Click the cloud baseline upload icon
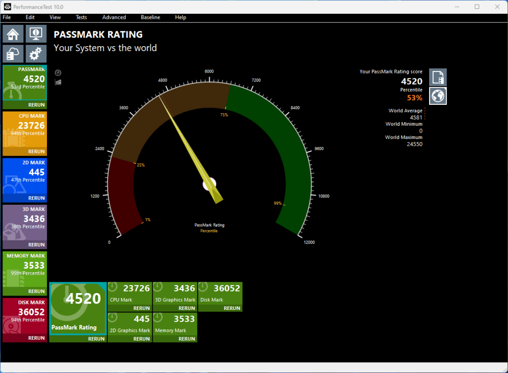 [13, 54]
